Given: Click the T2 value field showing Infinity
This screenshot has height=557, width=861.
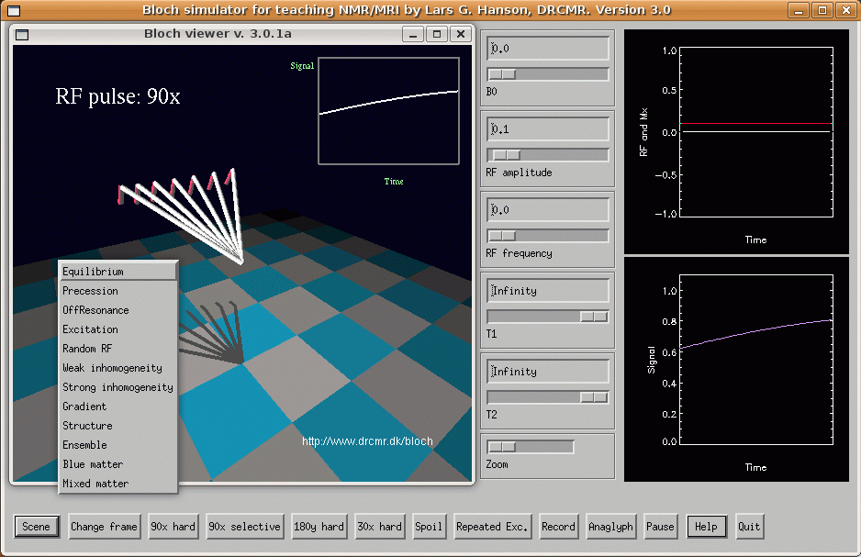Looking at the screenshot, I should point(547,371).
